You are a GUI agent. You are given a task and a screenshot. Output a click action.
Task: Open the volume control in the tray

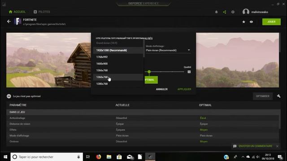(x=258, y=157)
